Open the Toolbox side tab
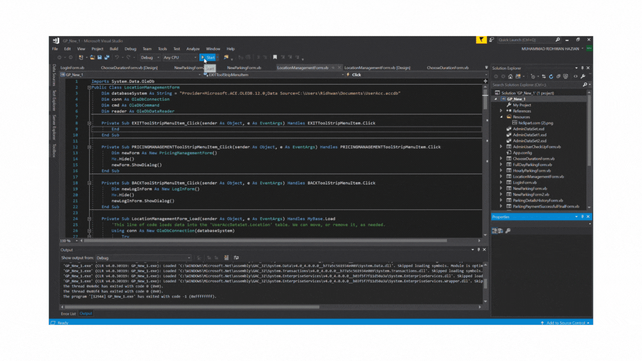This screenshot has height=361, width=642. point(54,150)
